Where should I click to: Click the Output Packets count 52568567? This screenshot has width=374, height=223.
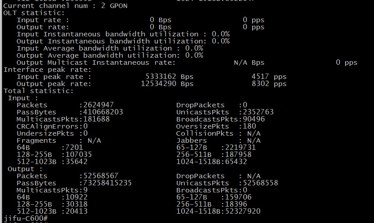click(101, 176)
